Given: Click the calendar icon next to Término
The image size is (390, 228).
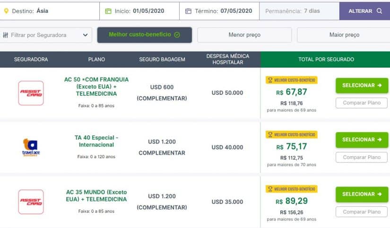Looking at the screenshot, I should pos(188,11).
